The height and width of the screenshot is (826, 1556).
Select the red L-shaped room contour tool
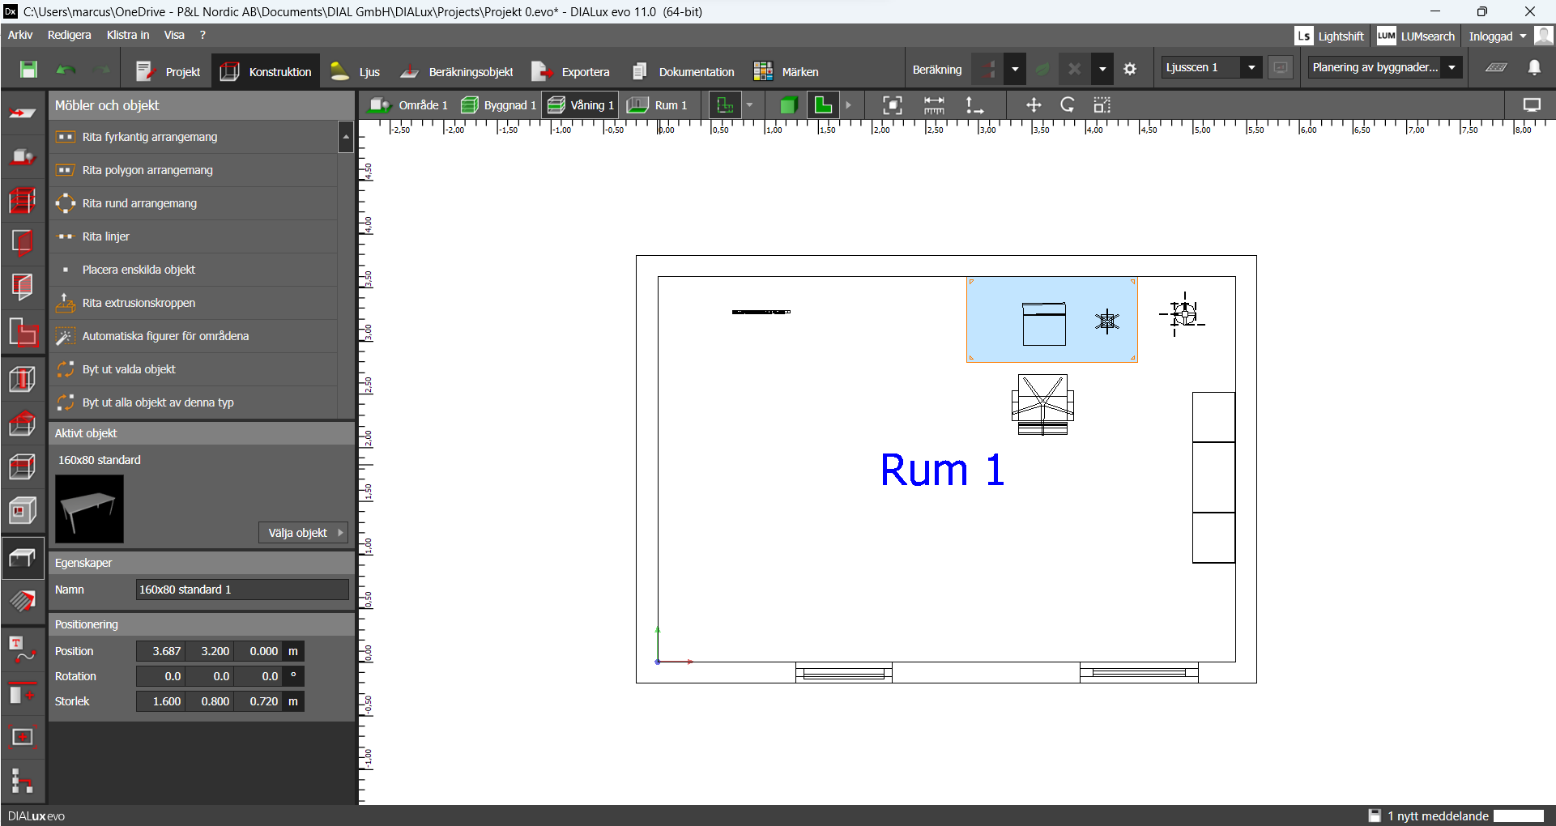tap(23, 331)
